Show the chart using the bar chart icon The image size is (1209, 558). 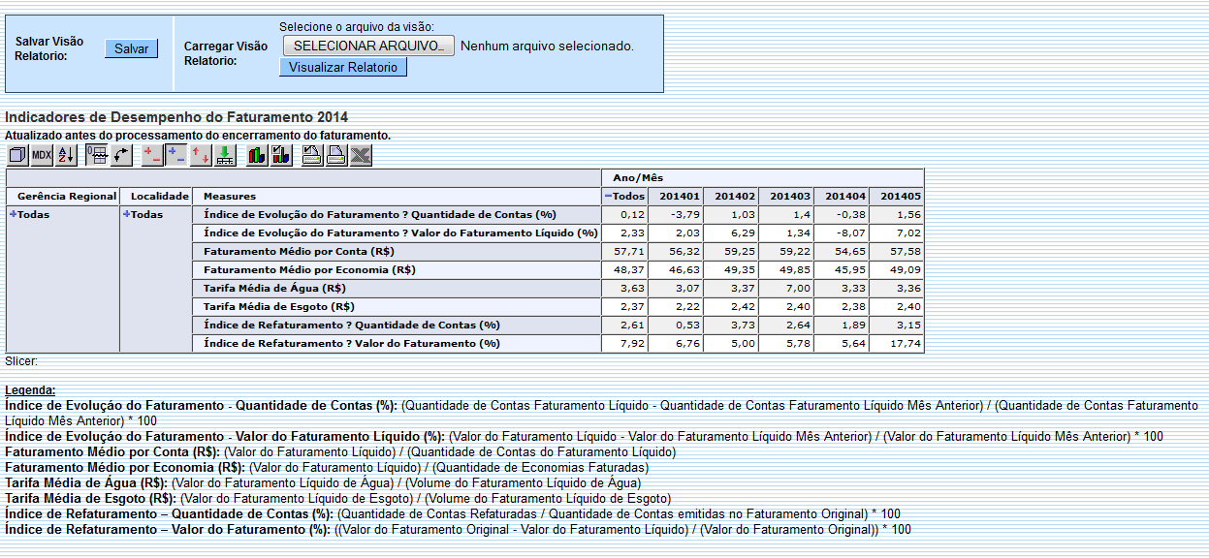(255, 154)
